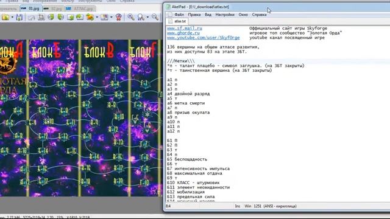Click the color adjustment image icon
The image size is (390, 219).
point(104,17)
